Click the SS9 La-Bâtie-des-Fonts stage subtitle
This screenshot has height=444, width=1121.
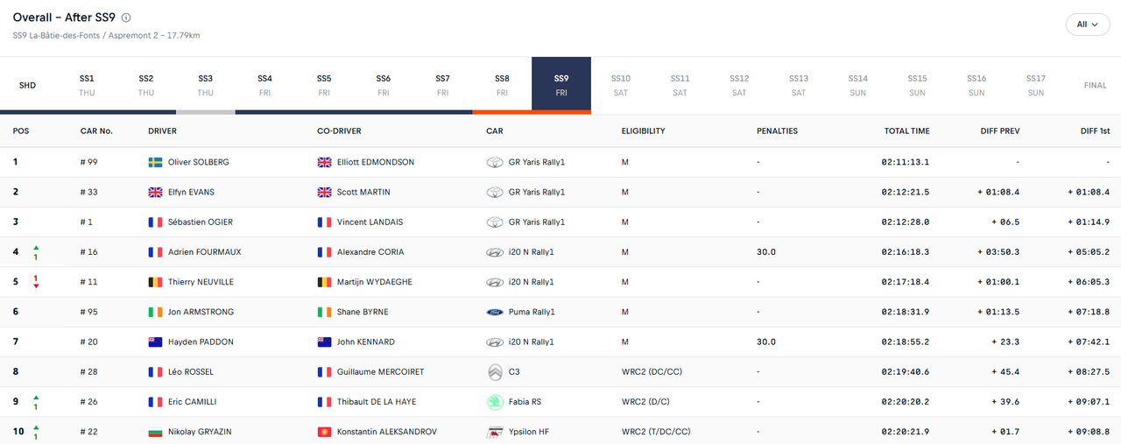[107, 36]
